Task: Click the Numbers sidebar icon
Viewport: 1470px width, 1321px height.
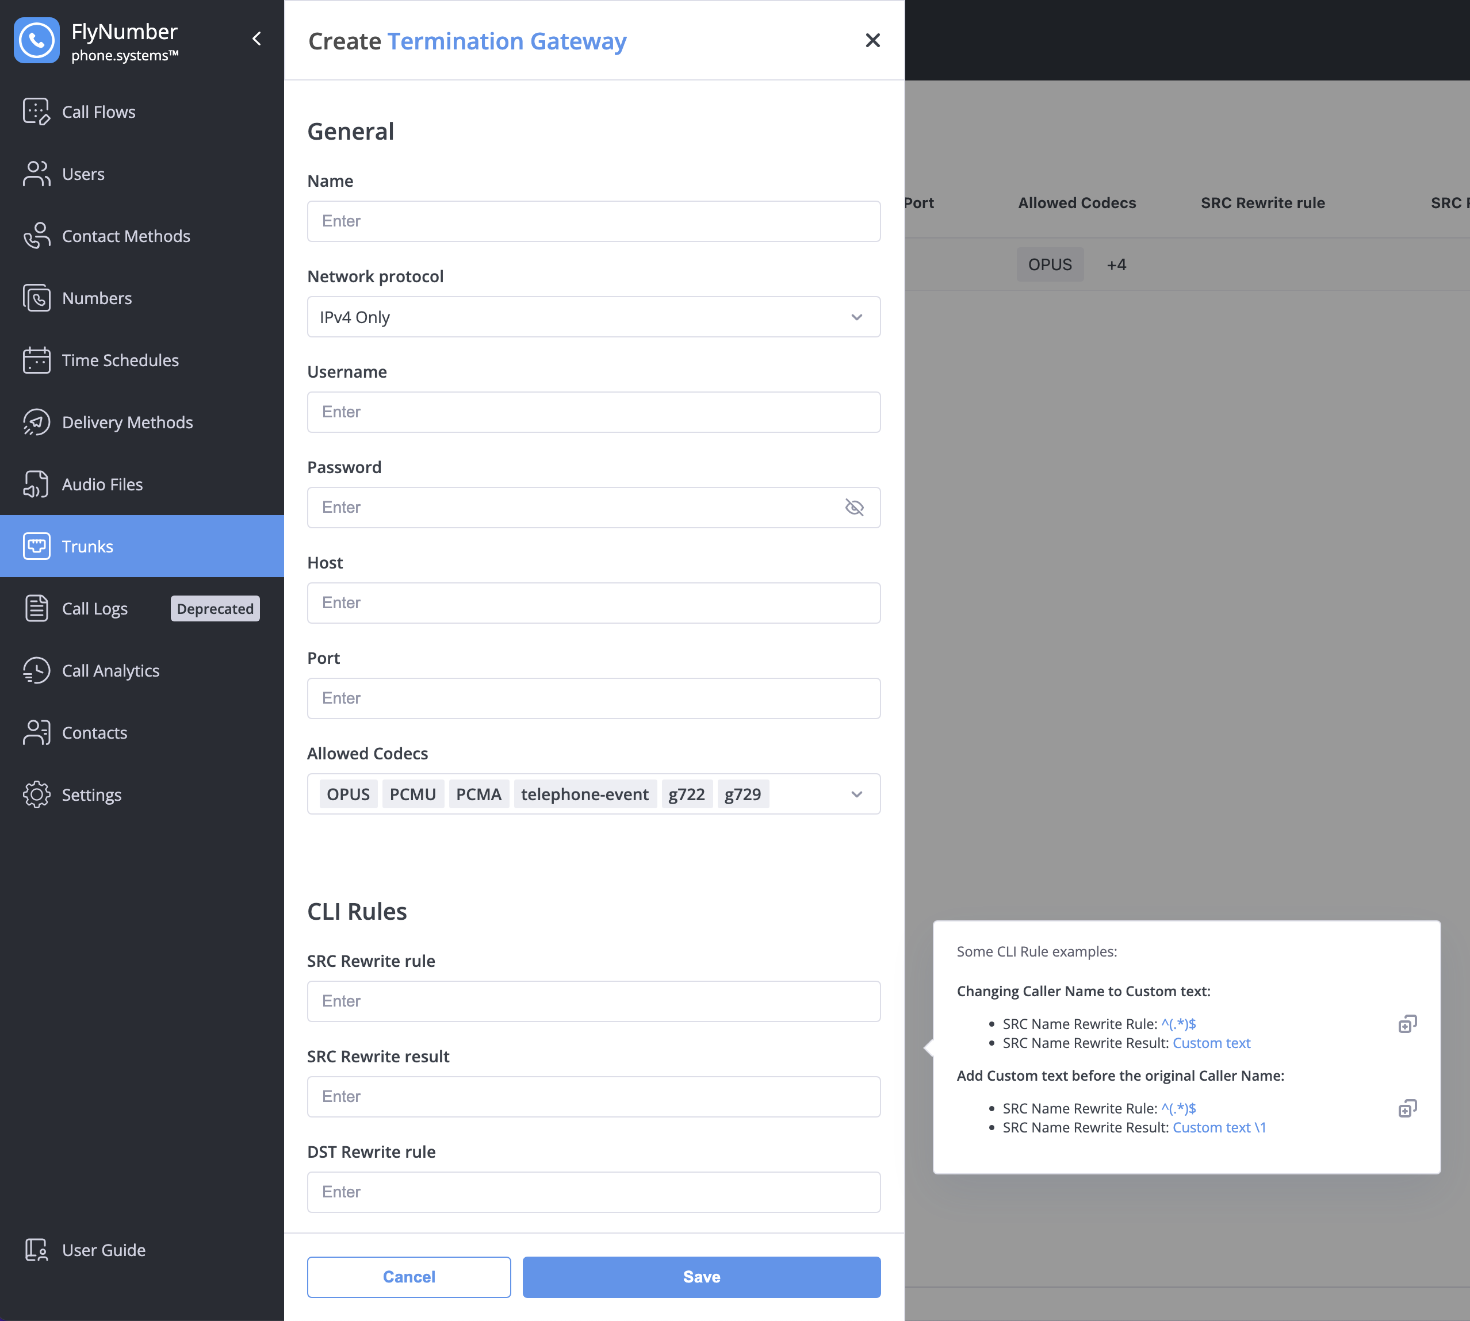Action: [x=36, y=298]
